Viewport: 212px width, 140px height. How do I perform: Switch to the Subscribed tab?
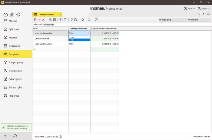pyautogui.click(x=38, y=24)
